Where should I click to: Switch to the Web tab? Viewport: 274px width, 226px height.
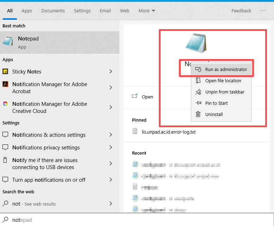coord(125,11)
